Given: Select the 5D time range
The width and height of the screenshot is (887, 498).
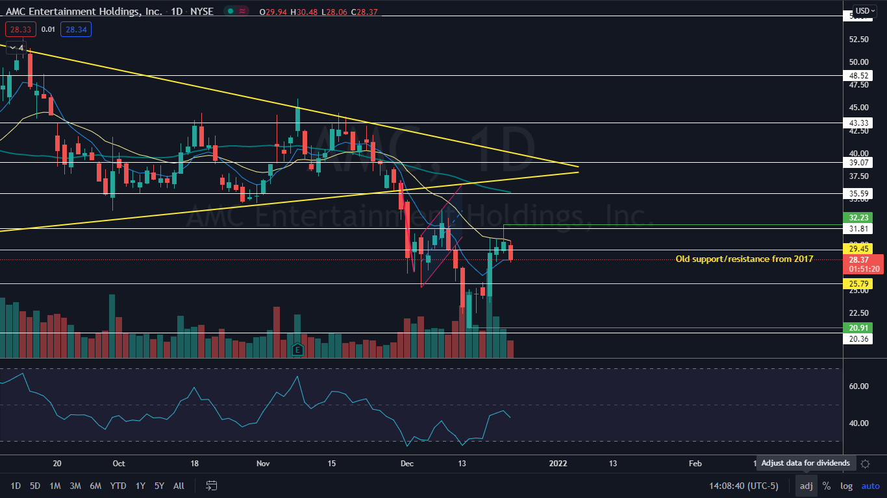Looking at the screenshot, I should pos(35,486).
